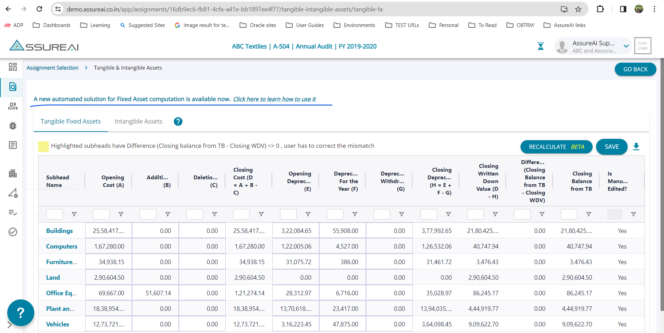Click the download icon next to SAVE

pyautogui.click(x=636, y=147)
